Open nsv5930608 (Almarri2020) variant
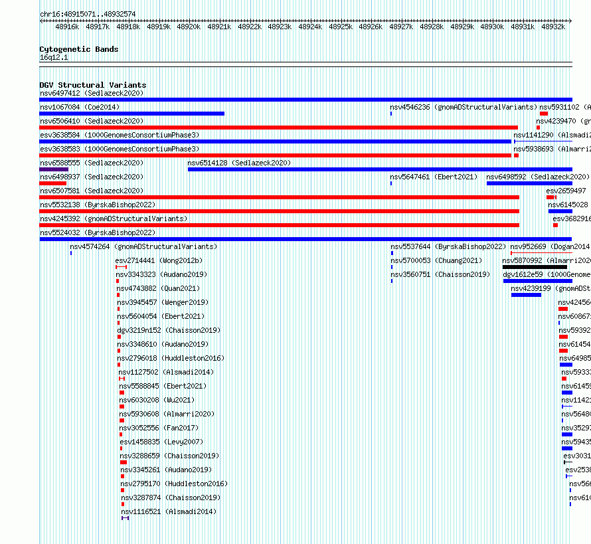This screenshot has width=591, height=544. pyautogui.click(x=167, y=414)
